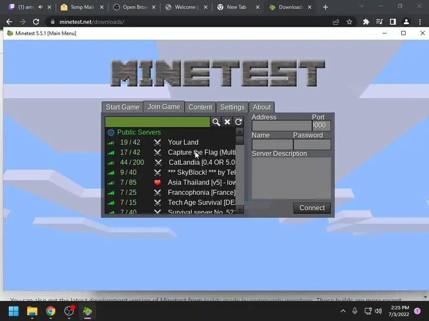This screenshot has width=429, height=321.
Task: Open the Windows Start menu
Action: (13, 311)
